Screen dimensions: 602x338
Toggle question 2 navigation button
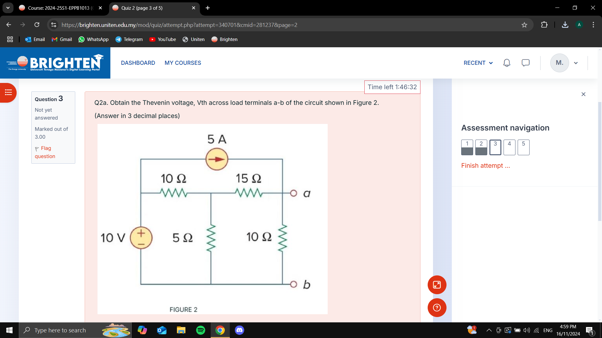pyautogui.click(x=481, y=146)
